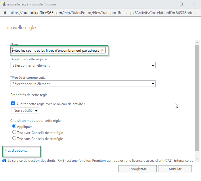Click the scrollbar down arrow
Screen dimensions: 201x181
click(x=197, y=159)
